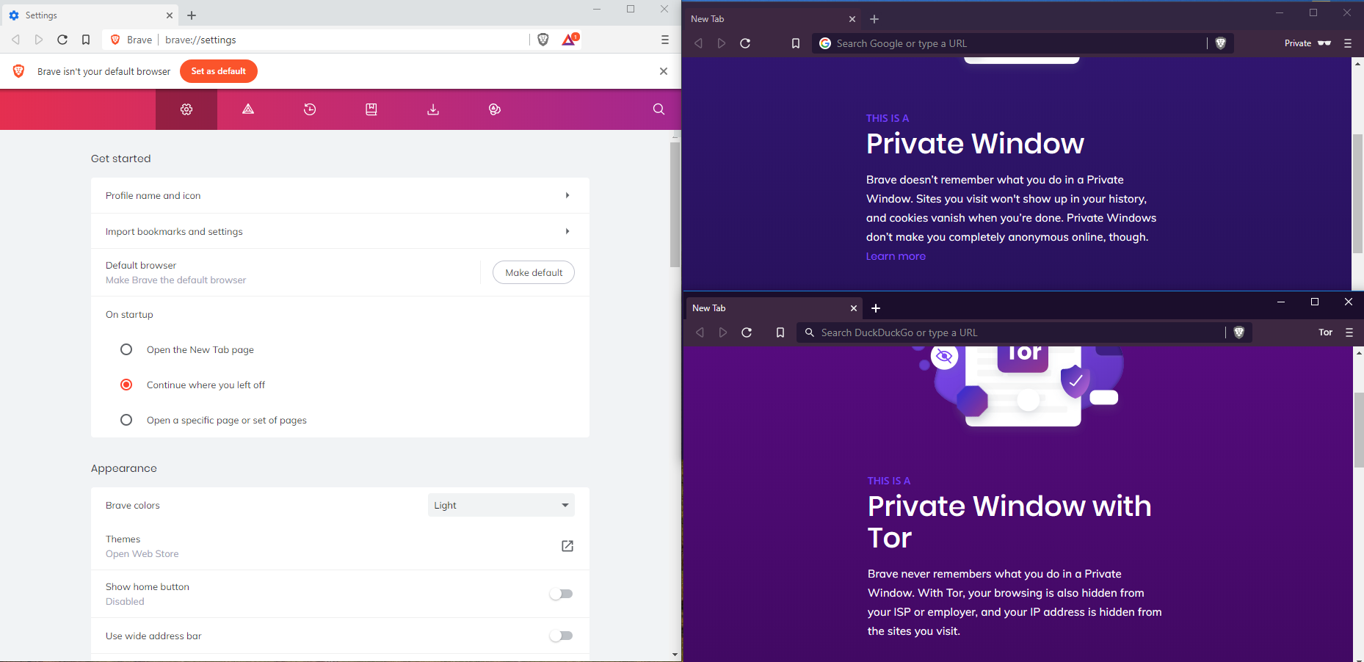Open Settings section via the gear icon
This screenshot has height=662, width=1364.
point(186,109)
